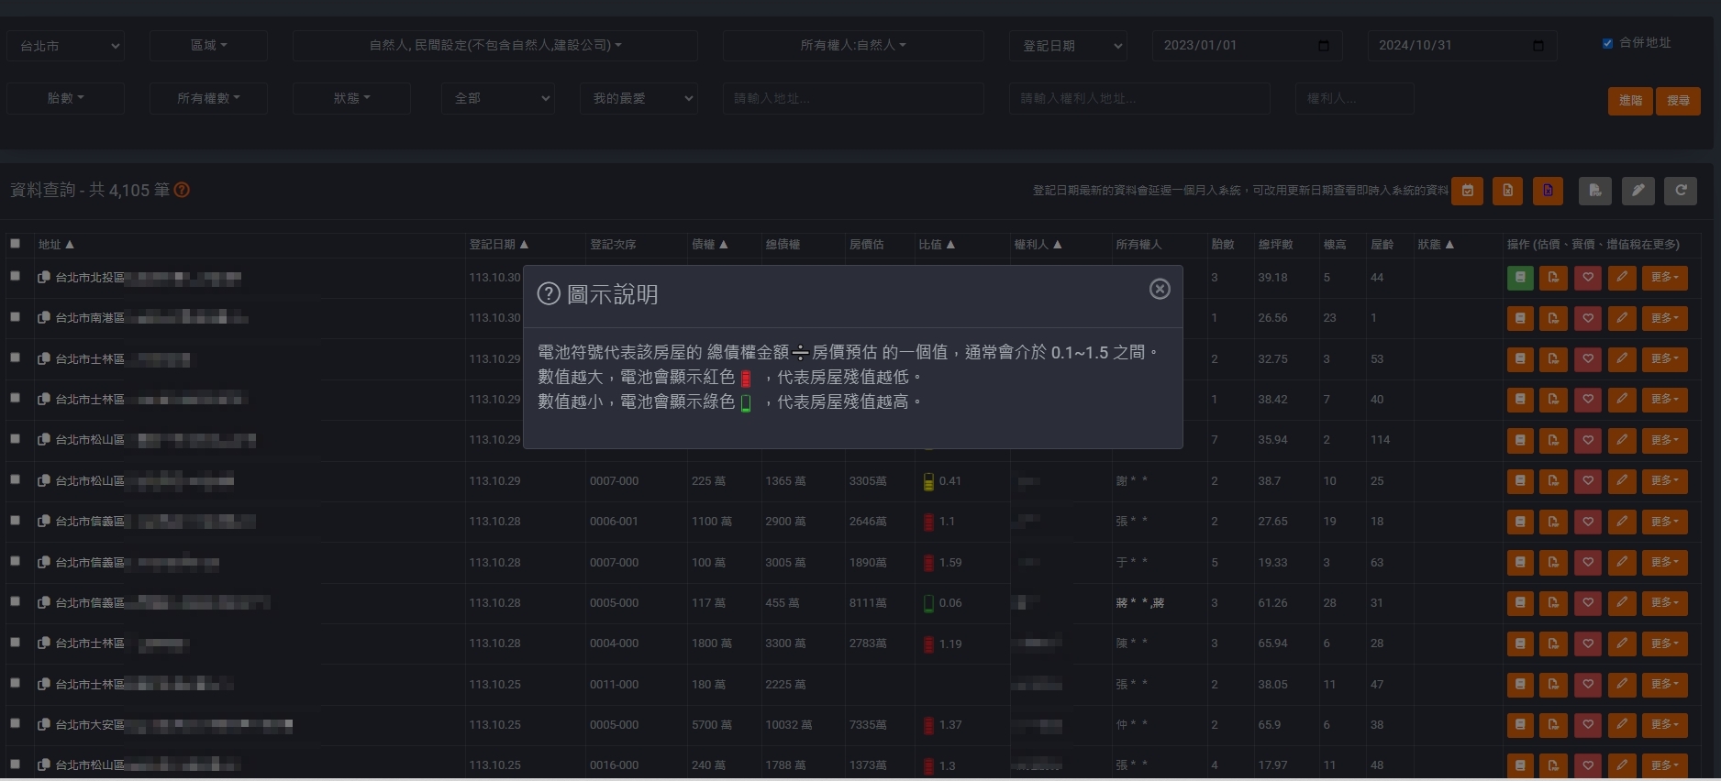Close the 圖示說明 dialog

[x=1160, y=290]
